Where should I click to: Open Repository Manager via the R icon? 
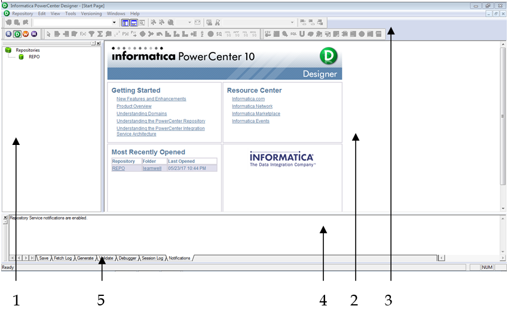click(8, 34)
